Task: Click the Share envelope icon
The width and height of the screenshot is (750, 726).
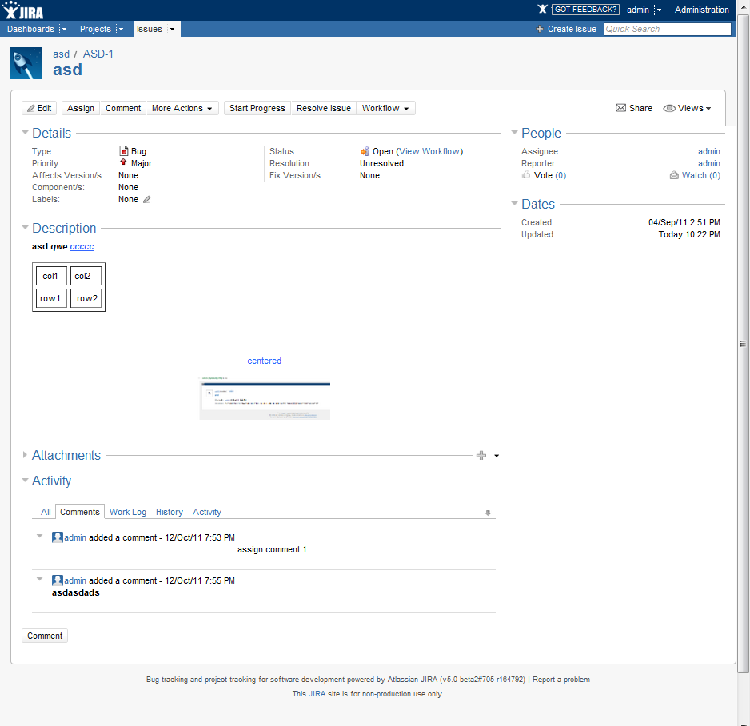Action: [620, 108]
